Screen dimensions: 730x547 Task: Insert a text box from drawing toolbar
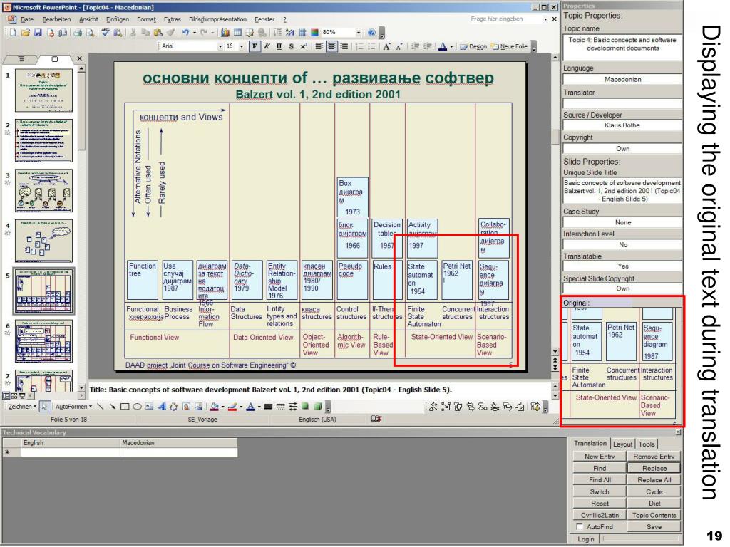(150, 407)
